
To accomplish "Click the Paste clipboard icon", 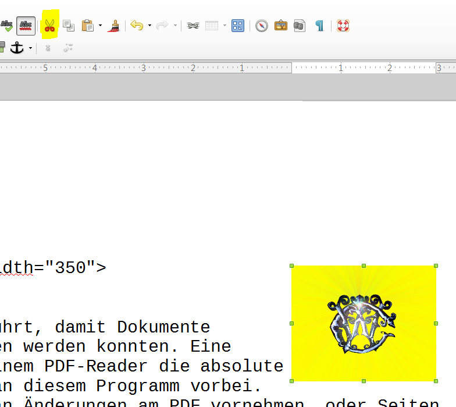I will pyautogui.click(x=87, y=26).
